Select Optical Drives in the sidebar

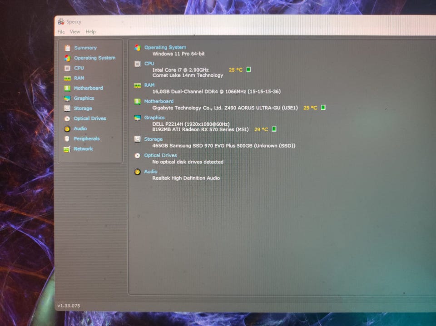click(x=89, y=119)
